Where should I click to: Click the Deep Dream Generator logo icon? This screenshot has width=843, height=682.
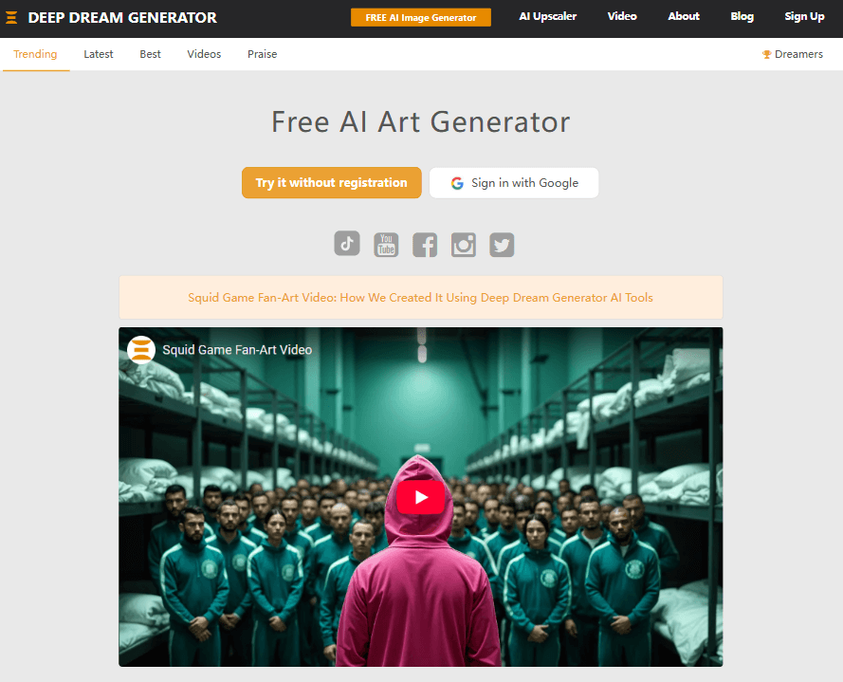tap(11, 18)
